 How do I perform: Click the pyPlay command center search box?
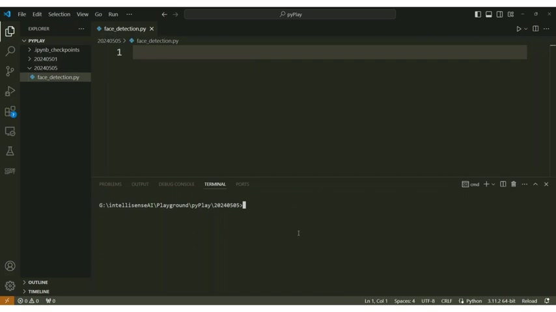pos(290,14)
